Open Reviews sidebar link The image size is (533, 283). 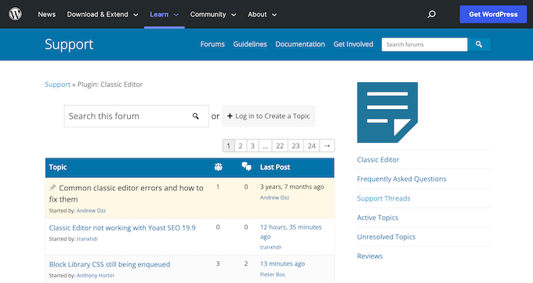[369, 256]
